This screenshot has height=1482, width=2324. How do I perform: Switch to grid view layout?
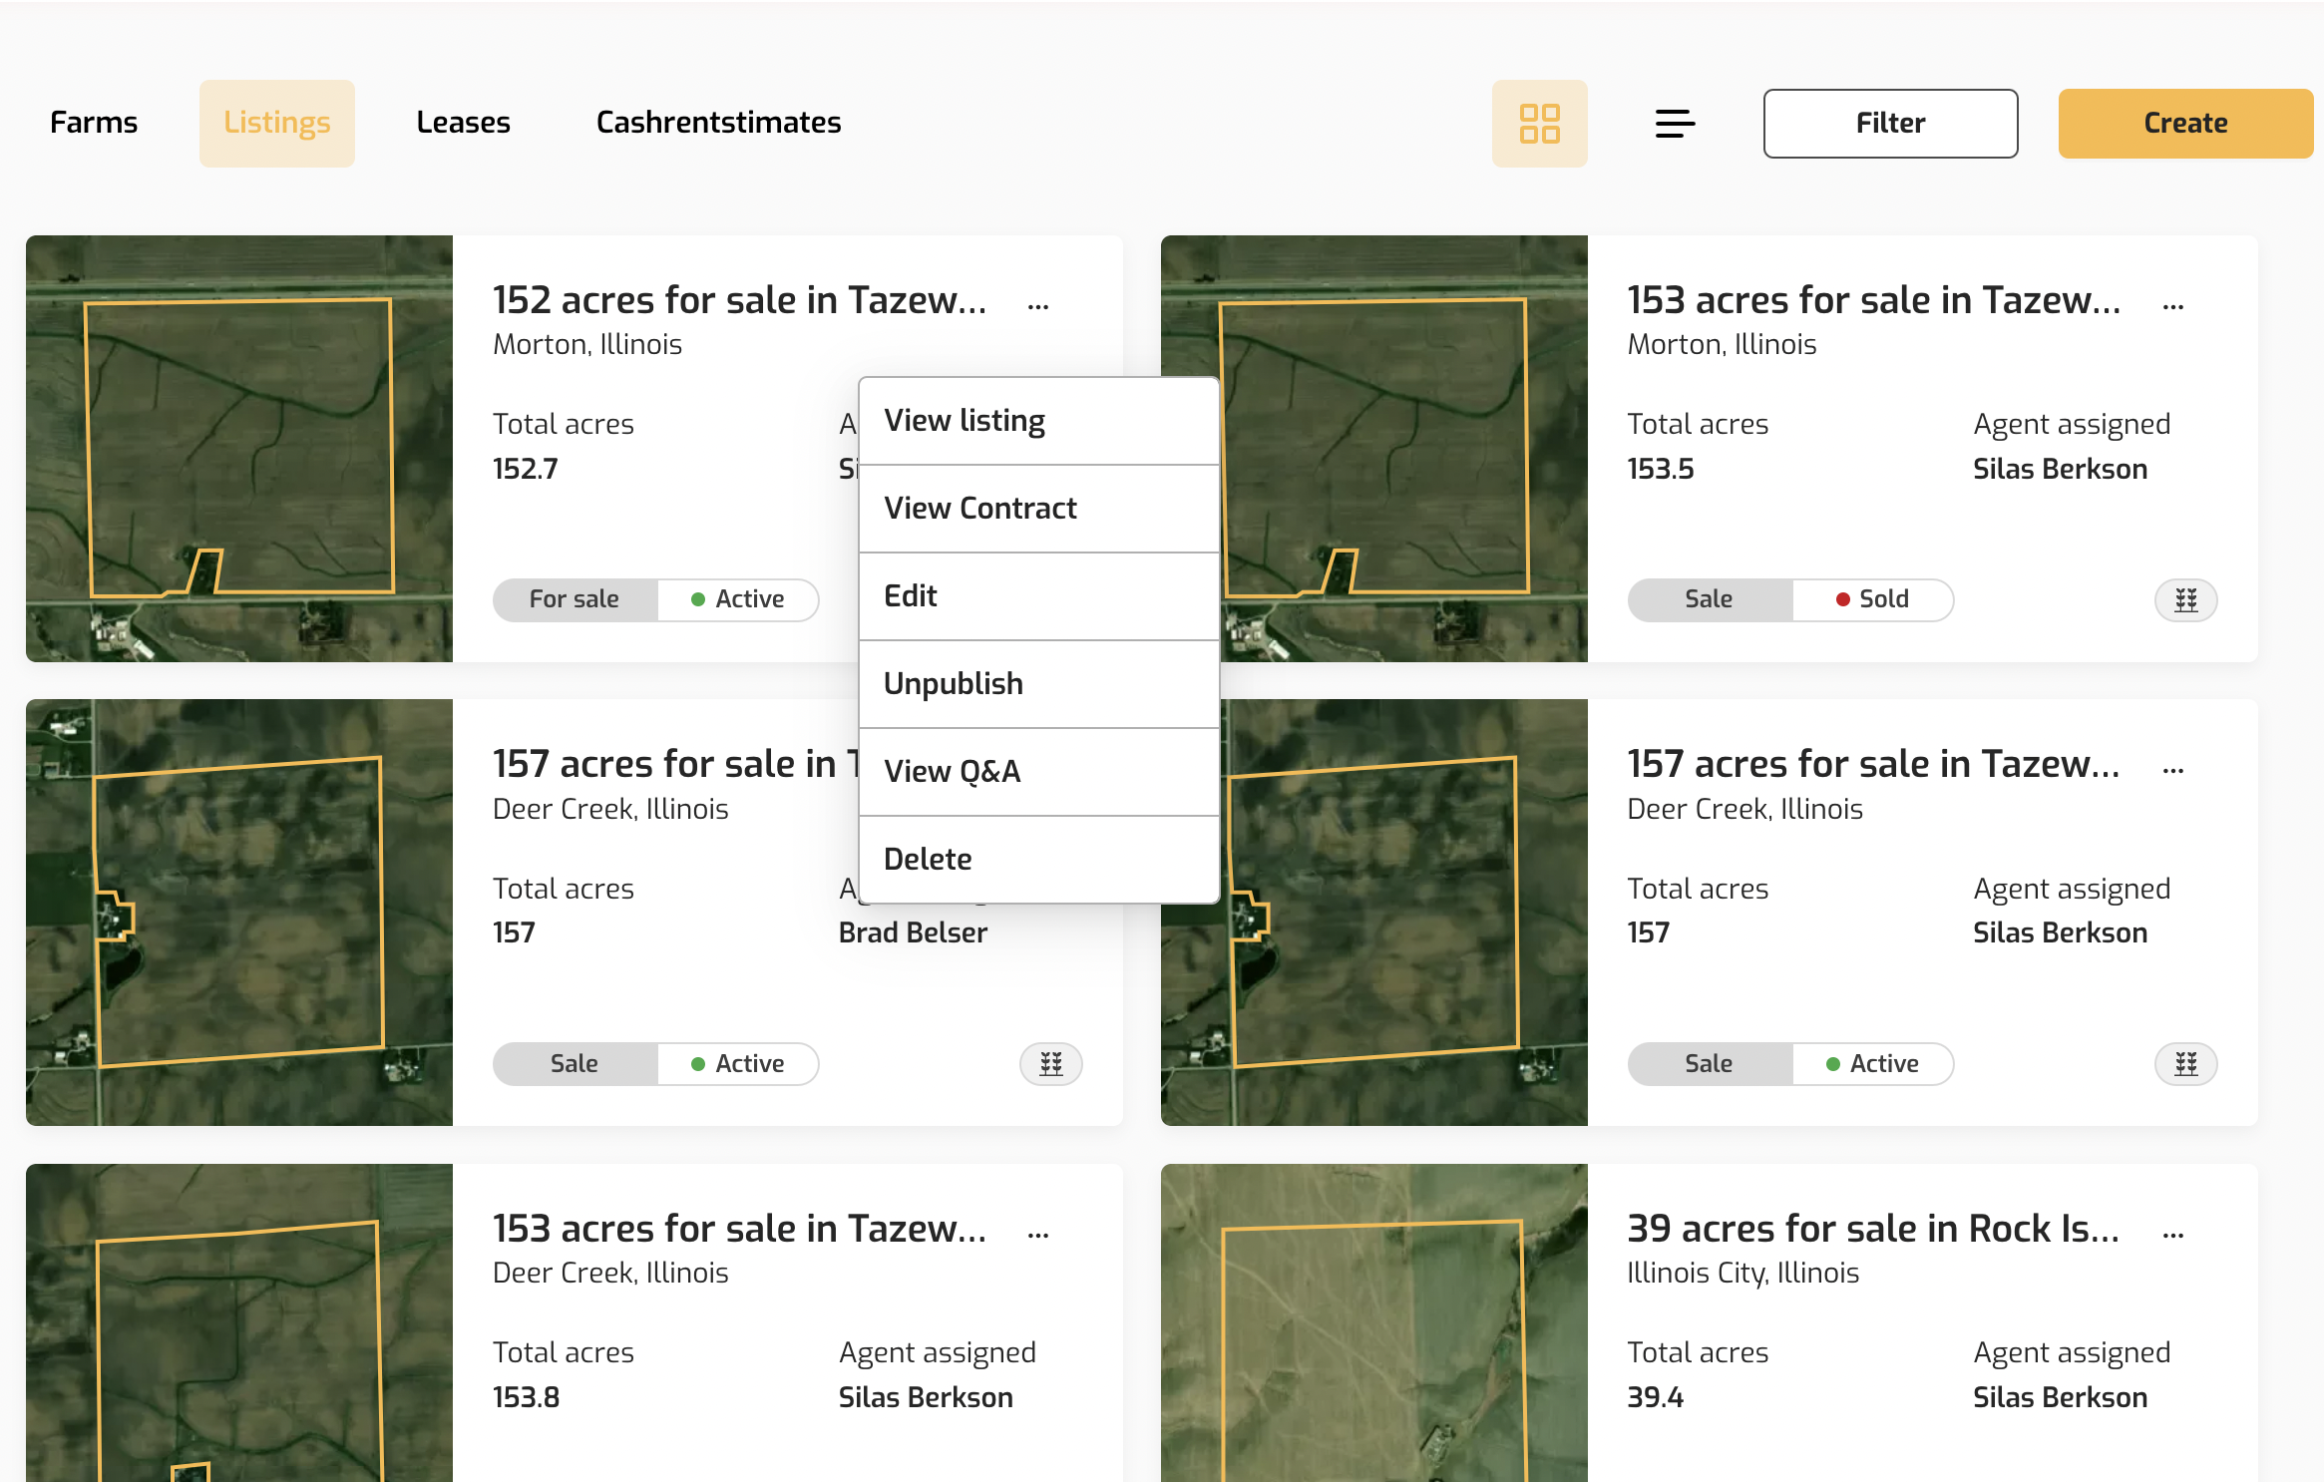(x=1539, y=124)
